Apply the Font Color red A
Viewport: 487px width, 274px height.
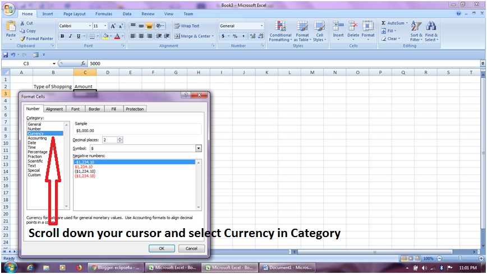(x=117, y=36)
